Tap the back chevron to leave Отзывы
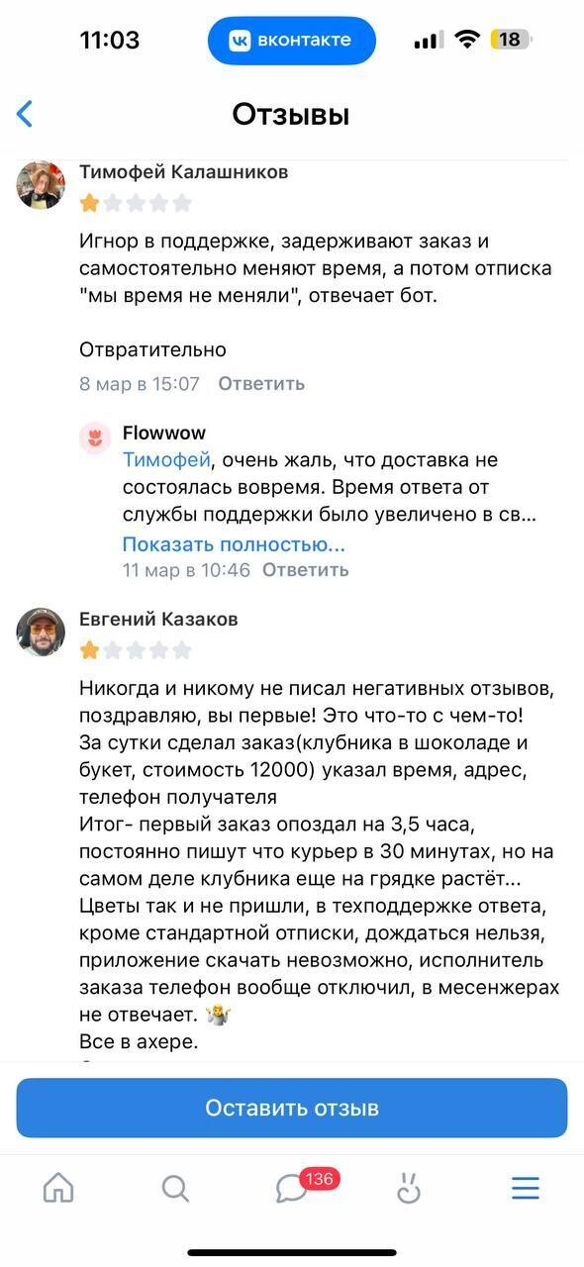Screen dimensions: 584x1267 pyautogui.click(x=24, y=114)
